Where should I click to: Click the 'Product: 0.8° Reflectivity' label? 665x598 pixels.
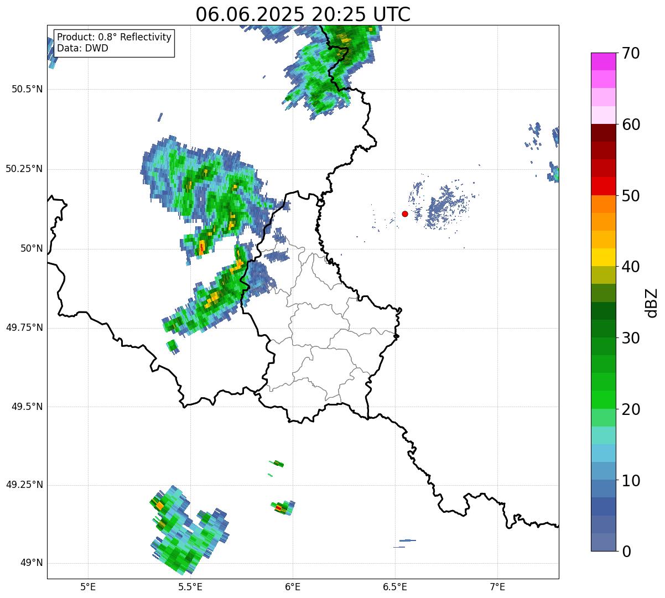[114, 37]
